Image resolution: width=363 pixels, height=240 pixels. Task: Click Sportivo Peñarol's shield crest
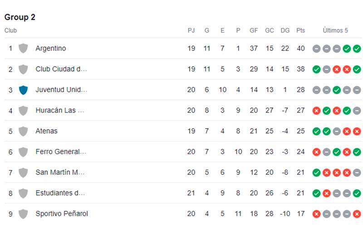23,214
